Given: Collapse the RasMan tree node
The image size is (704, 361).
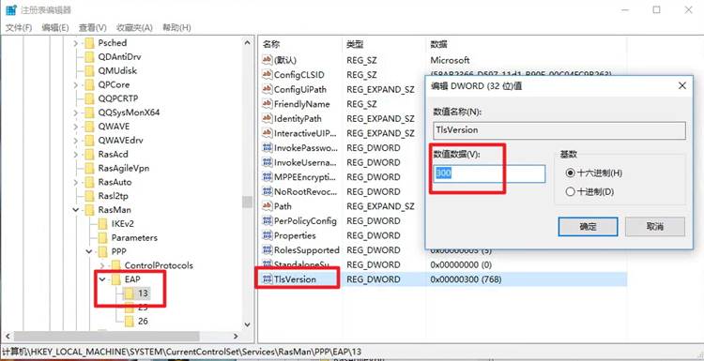Looking at the screenshot, I should click(75, 209).
